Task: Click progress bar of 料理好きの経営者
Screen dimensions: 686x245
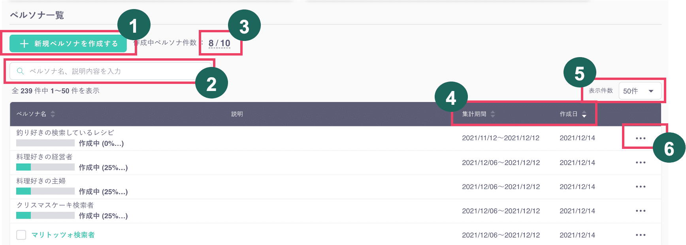Action: coord(45,167)
